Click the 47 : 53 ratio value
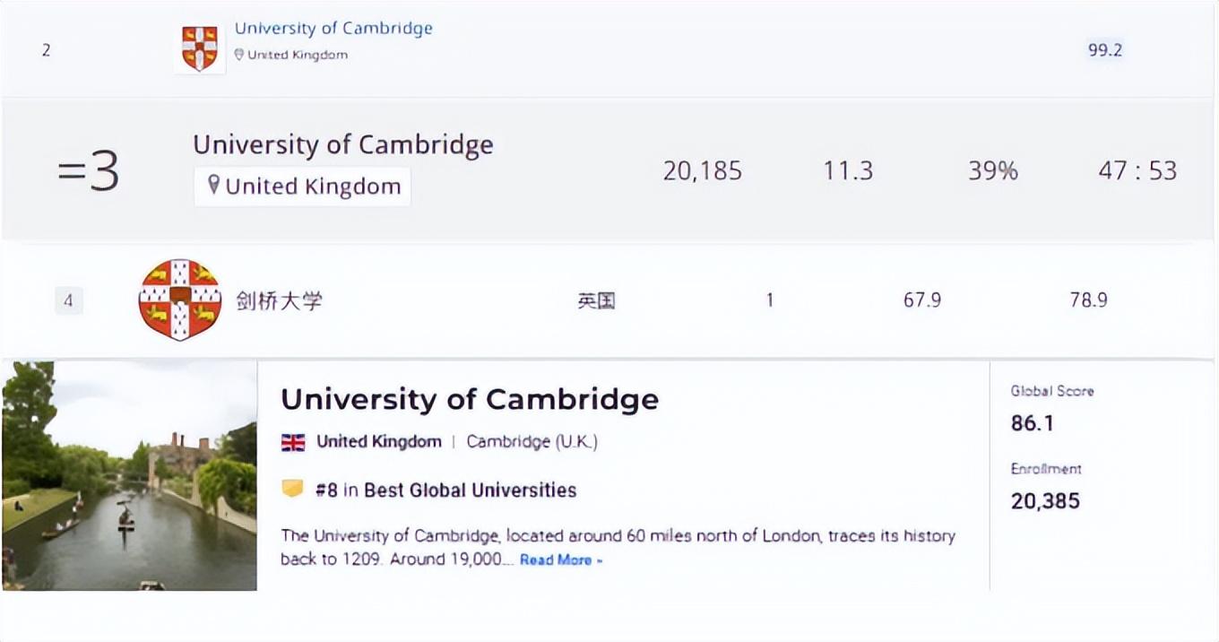 1137,170
